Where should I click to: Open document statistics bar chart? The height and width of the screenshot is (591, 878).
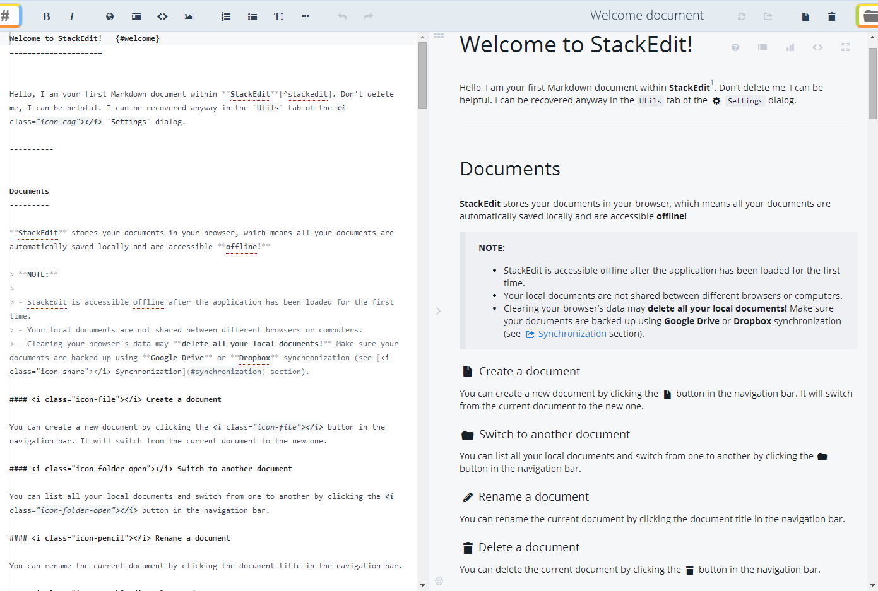coord(790,47)
